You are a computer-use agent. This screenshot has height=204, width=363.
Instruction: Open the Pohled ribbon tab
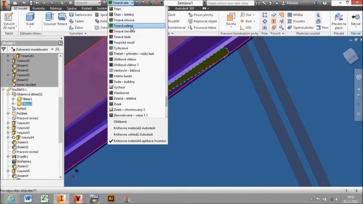pos(87,8)
